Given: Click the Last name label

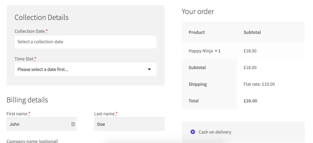Looking at the screenshot, I should pos(104,114).
